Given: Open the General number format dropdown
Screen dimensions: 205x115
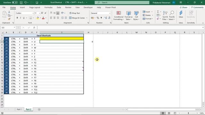Looking at the screenshot, I should coord(110,13).
